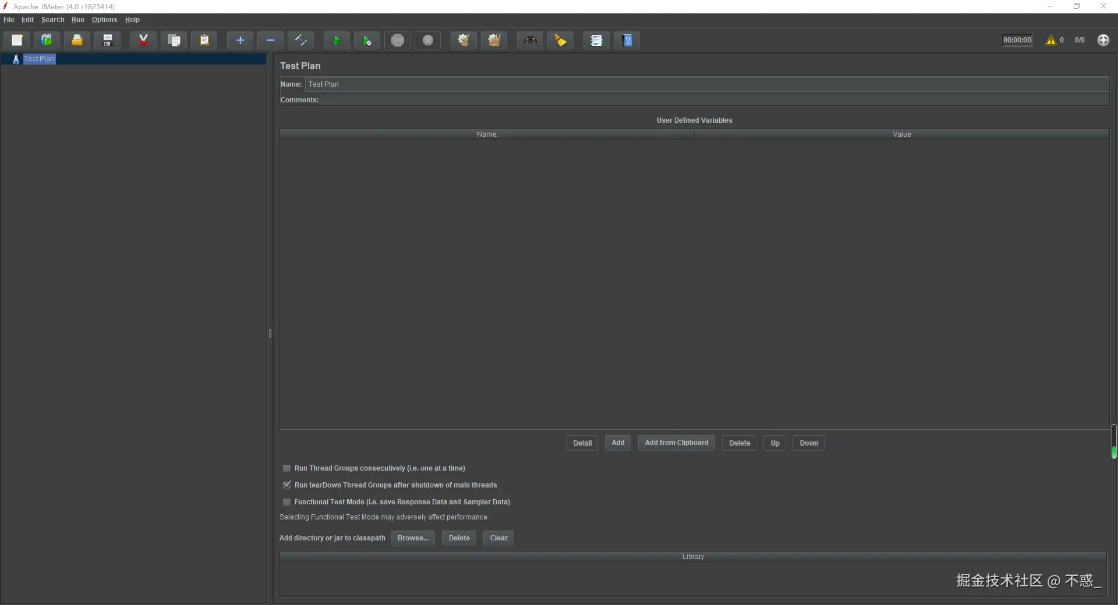The image size is (1118, 605).
Task: Click the Value column header
Action: [x=901, y=134]
